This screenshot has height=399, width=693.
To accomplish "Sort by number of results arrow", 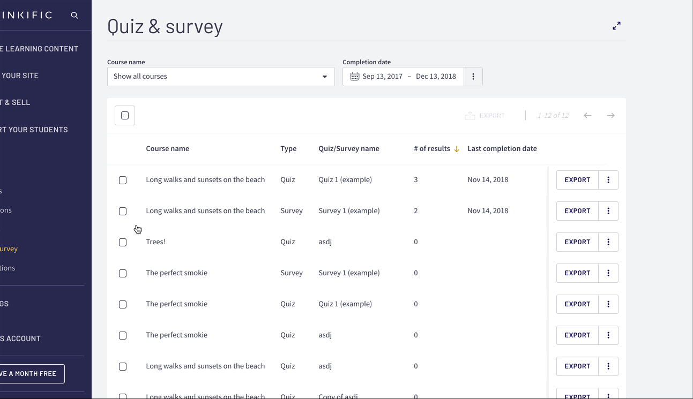I will 457,149.
